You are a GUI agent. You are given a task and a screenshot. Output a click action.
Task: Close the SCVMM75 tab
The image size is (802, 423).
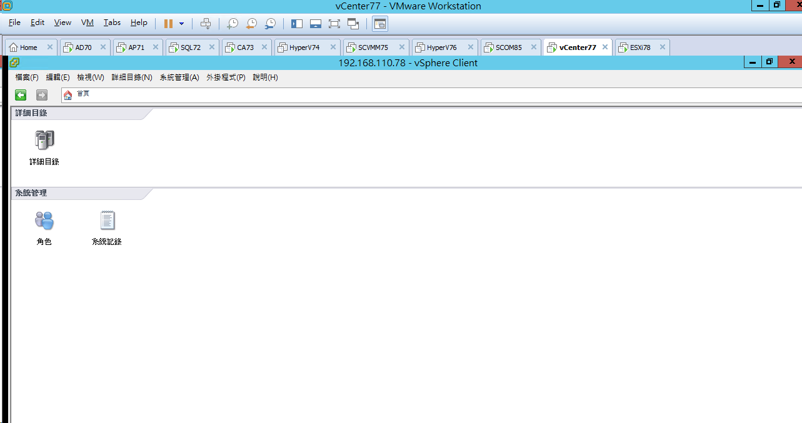click(402, 47)
